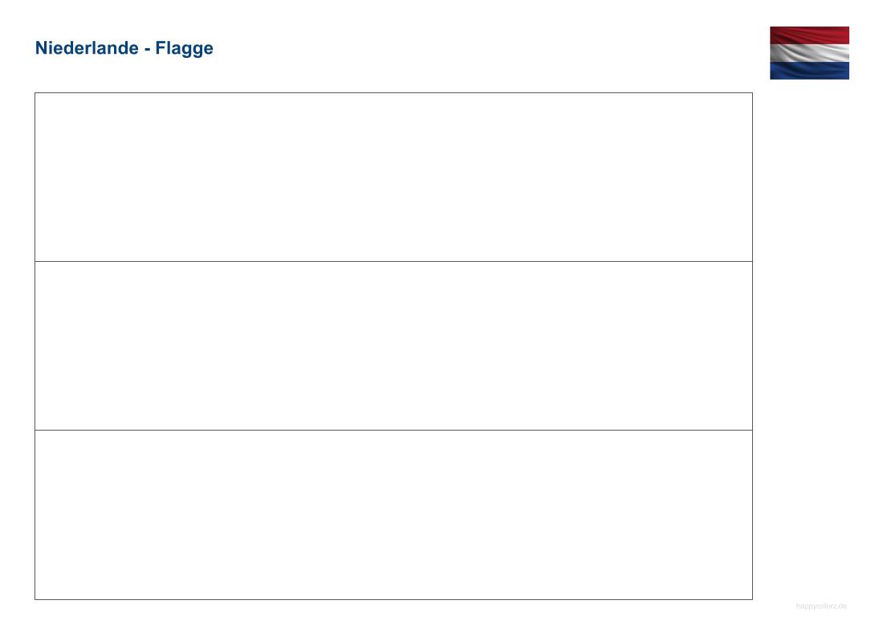Click the top border of the flag outline
Screen dimensions: 879x637
[x=393, y=92]
